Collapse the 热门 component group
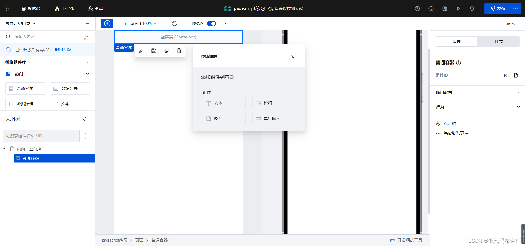The height and width of the screenshot is (246, 525). click(87, 74)
